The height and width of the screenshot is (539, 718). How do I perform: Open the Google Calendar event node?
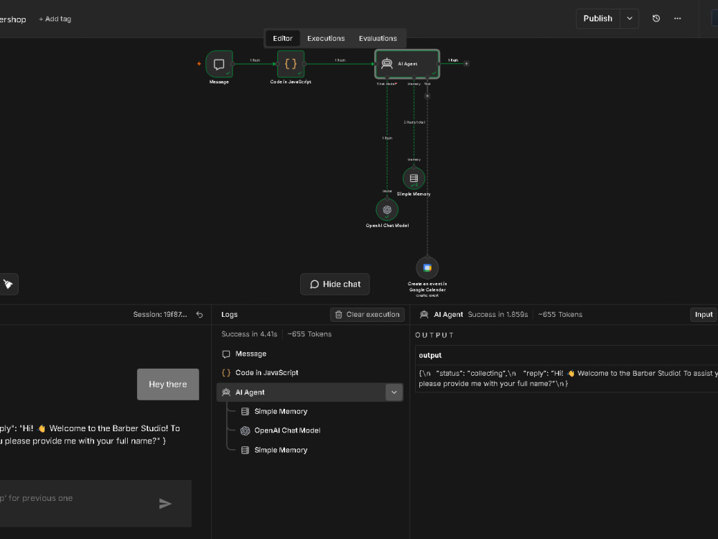click(427, 268)
